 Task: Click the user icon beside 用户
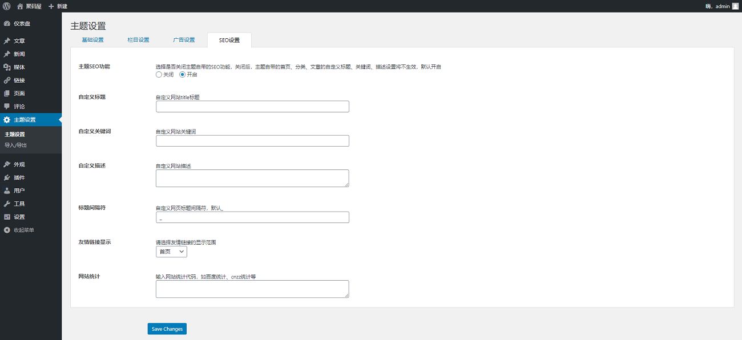[7, 191]
